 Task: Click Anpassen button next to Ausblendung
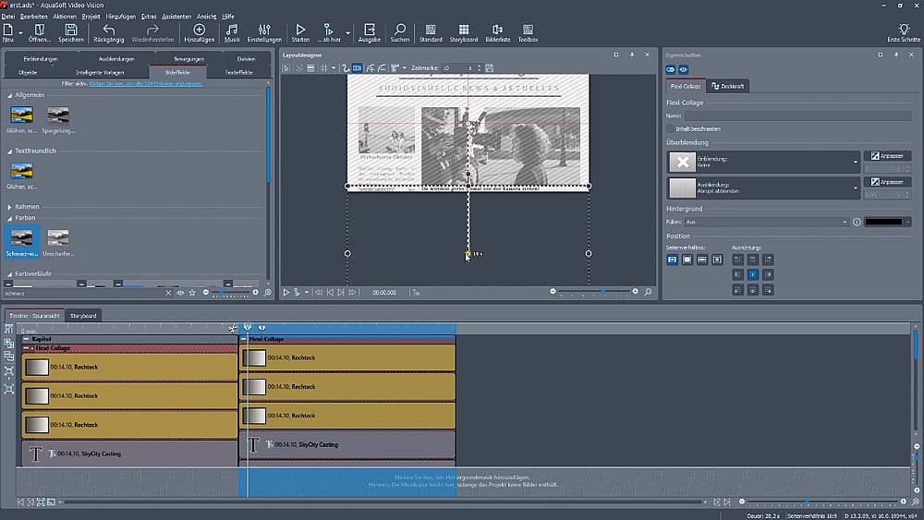[888, 182]
